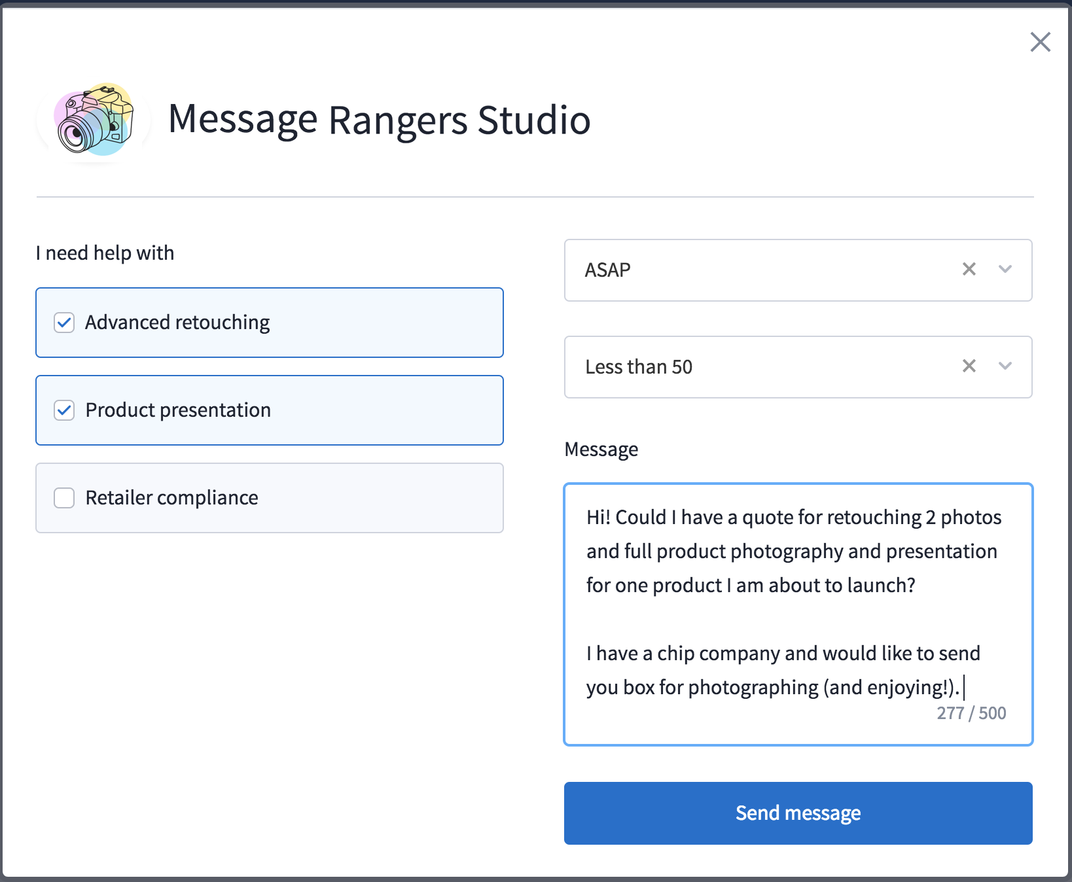Uncheck the Advanced retouching checkbox

coord(64,323)
